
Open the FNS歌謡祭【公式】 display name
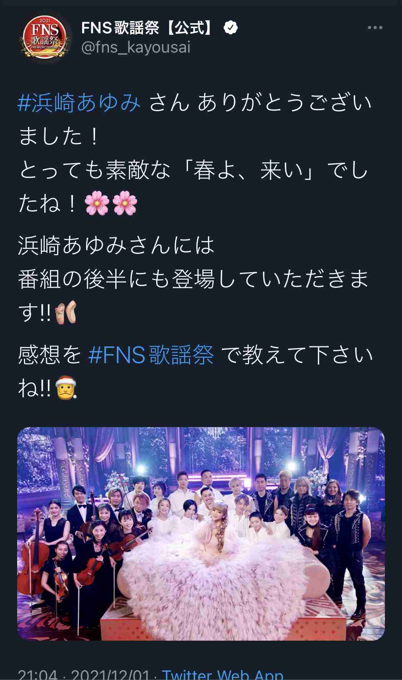(x=147, y=28)
